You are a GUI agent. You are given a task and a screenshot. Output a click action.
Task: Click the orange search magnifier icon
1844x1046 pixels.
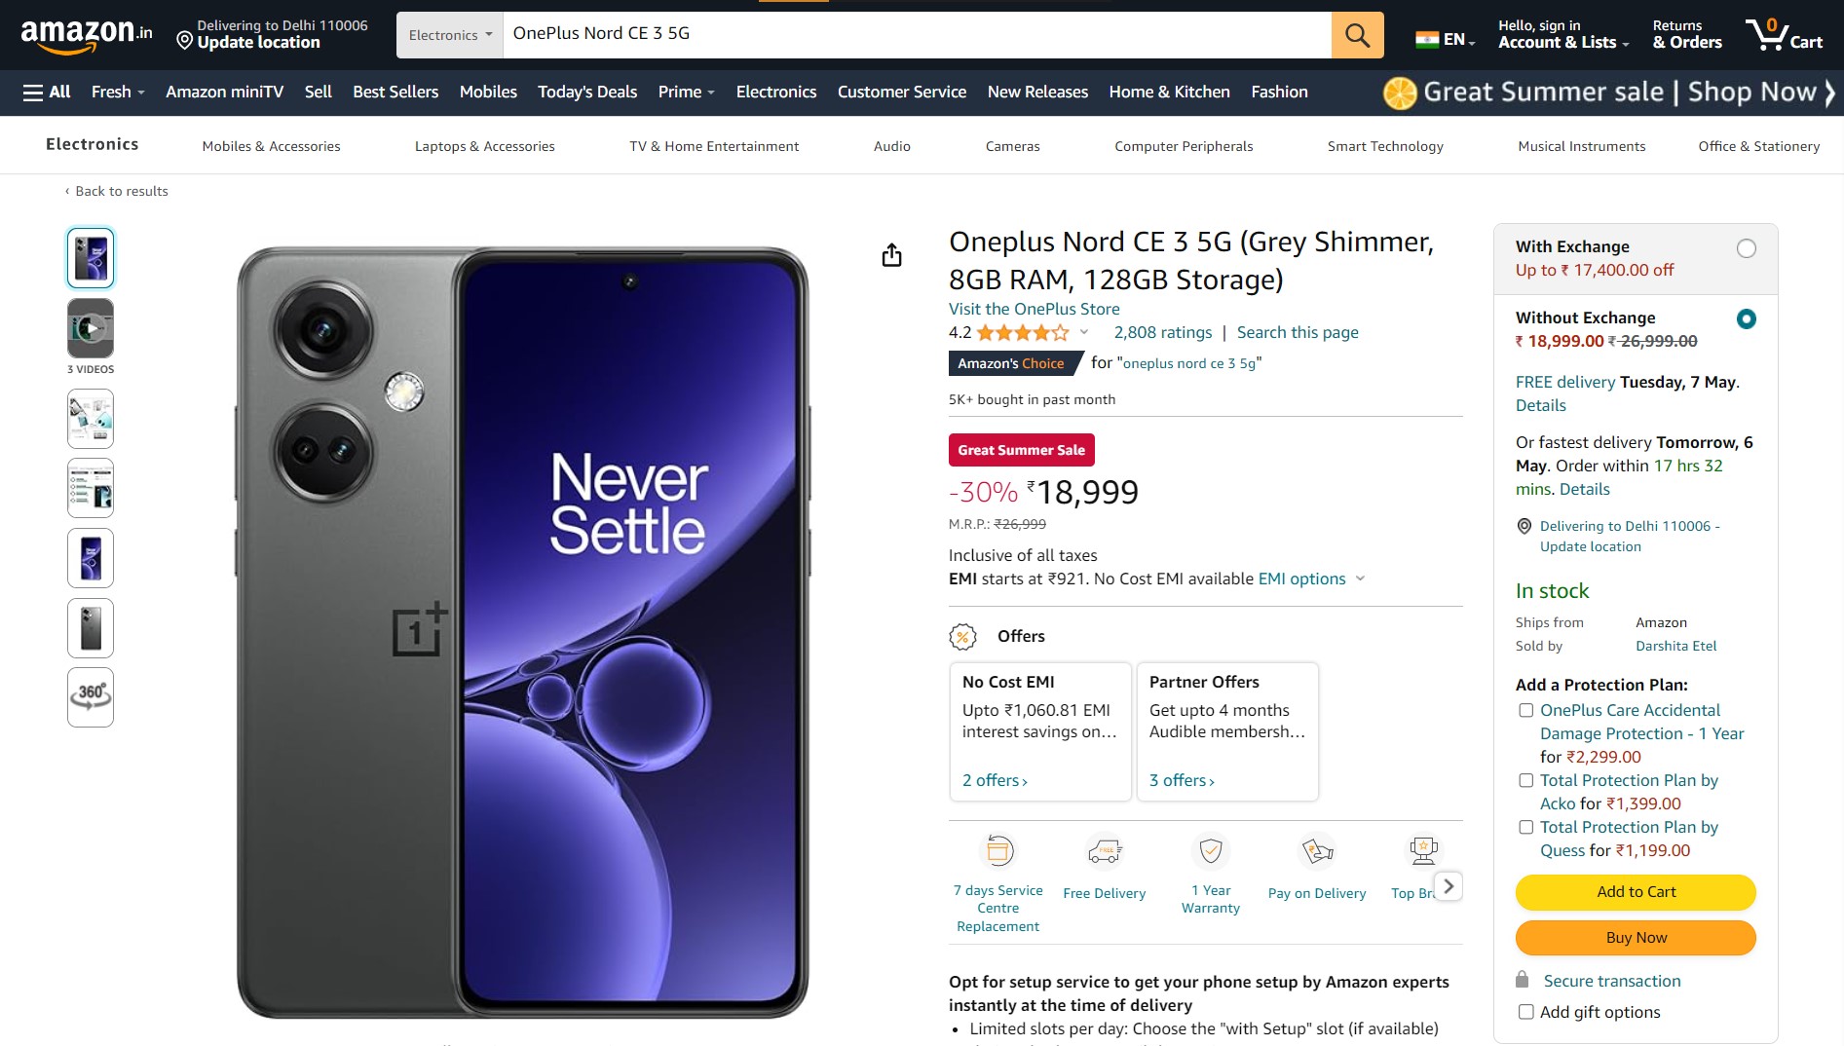[1357, 34]
